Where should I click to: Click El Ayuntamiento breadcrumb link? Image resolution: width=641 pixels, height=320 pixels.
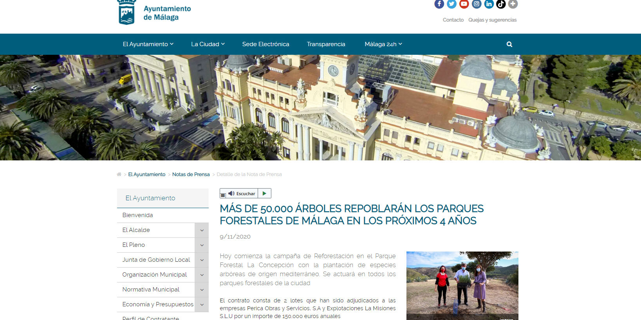tap(147, 174)
